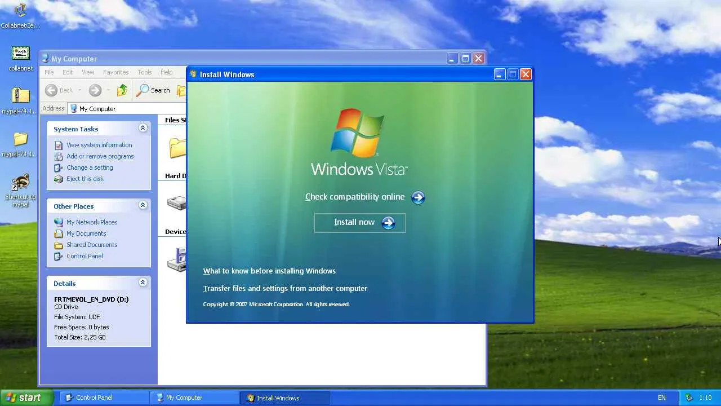Image resolution: width=721 pixels, height=406 pixels.
Task: Collapse the Other Places panel
Action: tap(143, 205)
